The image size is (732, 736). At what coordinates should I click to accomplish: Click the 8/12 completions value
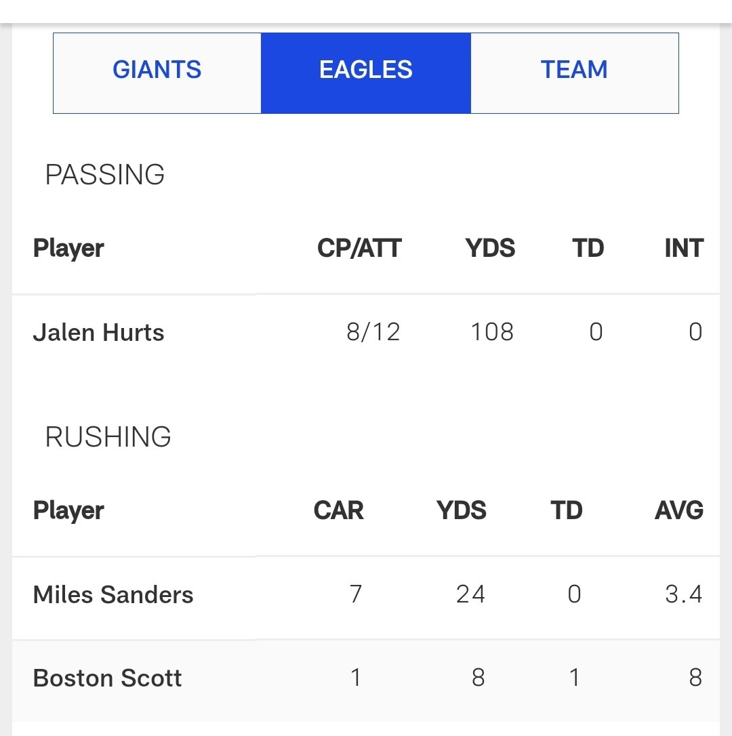pos(373,332)
